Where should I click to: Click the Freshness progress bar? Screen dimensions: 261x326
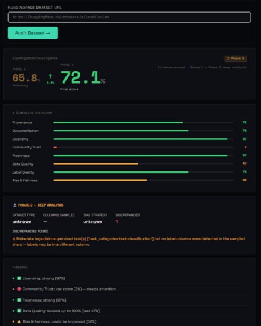tap(143, 156)
